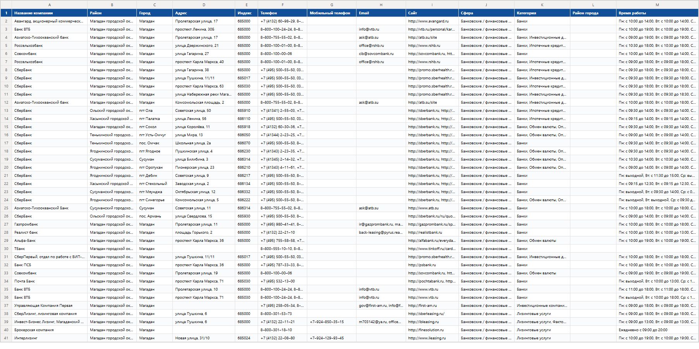
Task: Click the 'Банк ПСБ' company cell
Action: (50, 265)
